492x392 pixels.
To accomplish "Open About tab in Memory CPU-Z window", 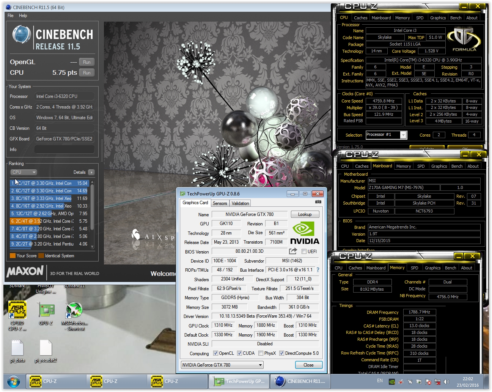I will 467,268.
